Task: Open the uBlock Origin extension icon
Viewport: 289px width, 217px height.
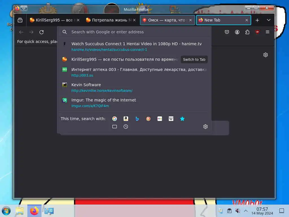Action: pyautogui.click(x=257, y=32)
